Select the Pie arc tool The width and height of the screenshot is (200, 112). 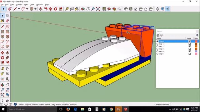[x=7, y=47]
